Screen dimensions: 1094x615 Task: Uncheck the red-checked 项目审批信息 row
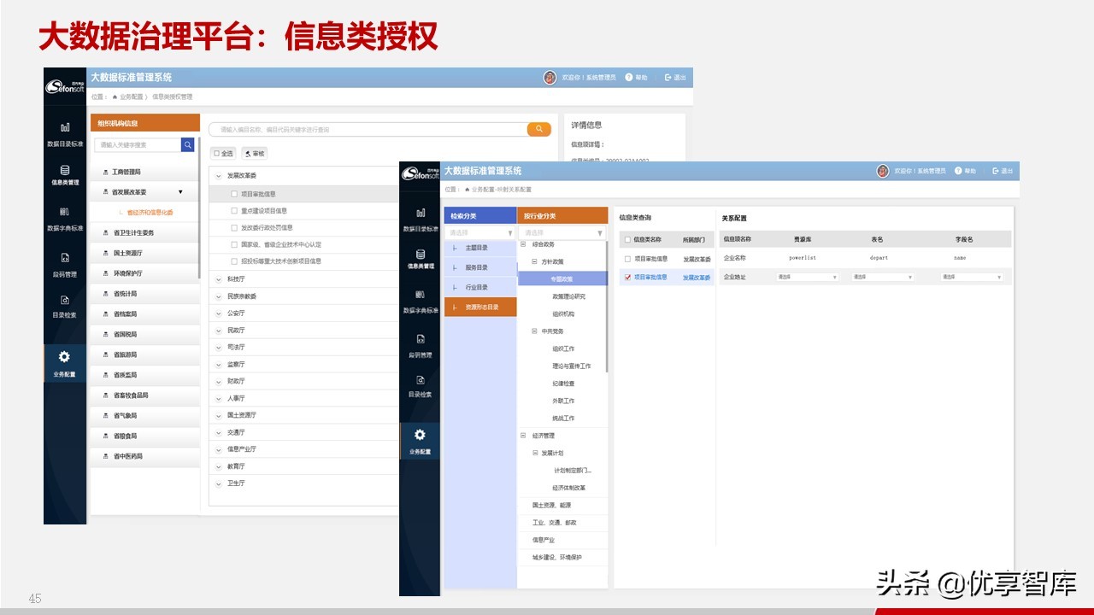click(627, 278)
